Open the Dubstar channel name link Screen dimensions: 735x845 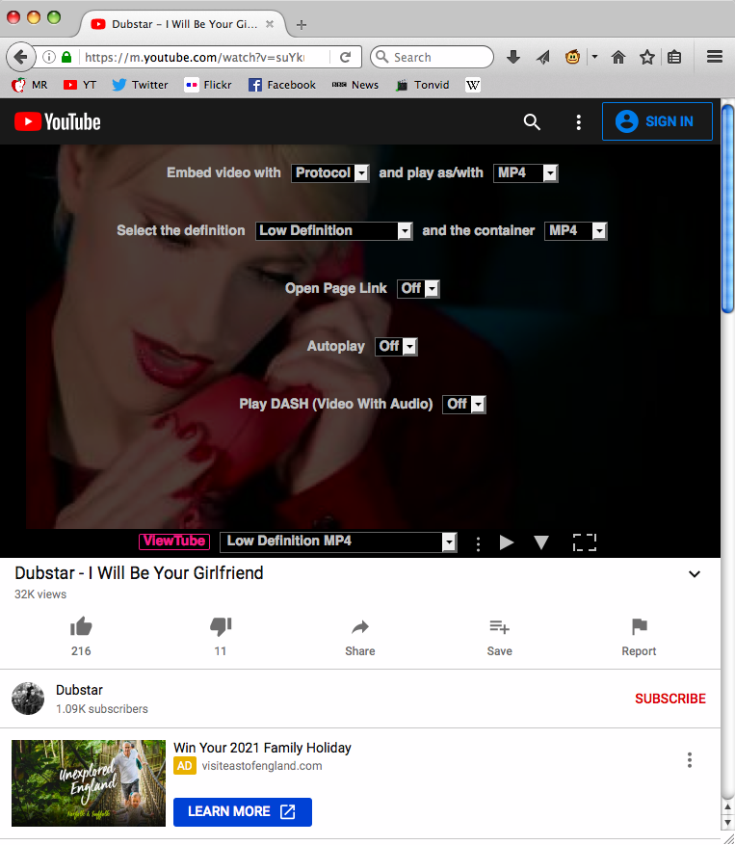(79, 690)
